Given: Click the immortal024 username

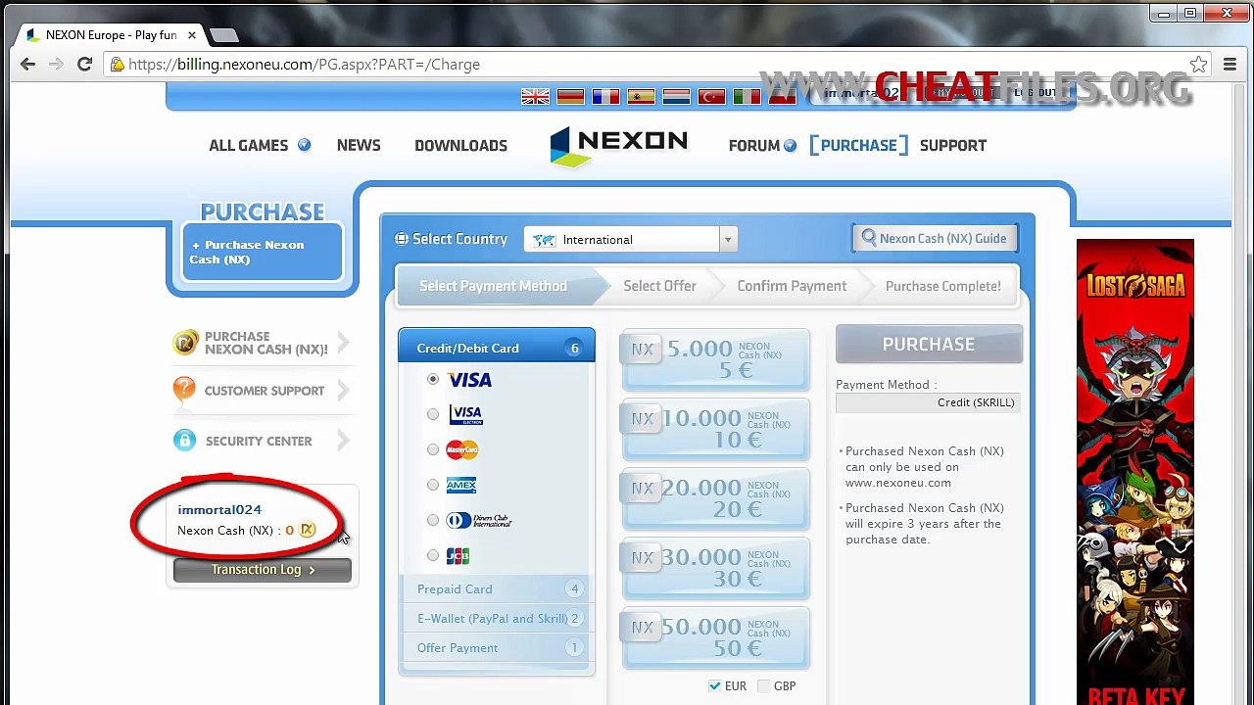Looking at the screenshot, I should [219, 509].
